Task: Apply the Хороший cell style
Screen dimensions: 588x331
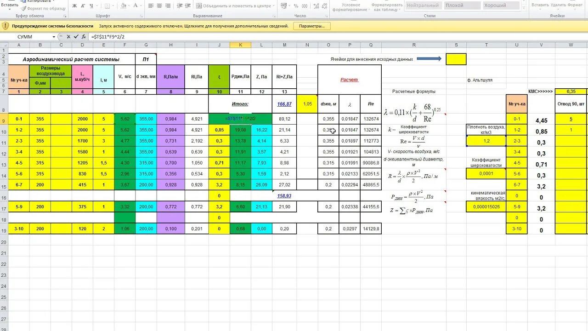Action: 500,6
